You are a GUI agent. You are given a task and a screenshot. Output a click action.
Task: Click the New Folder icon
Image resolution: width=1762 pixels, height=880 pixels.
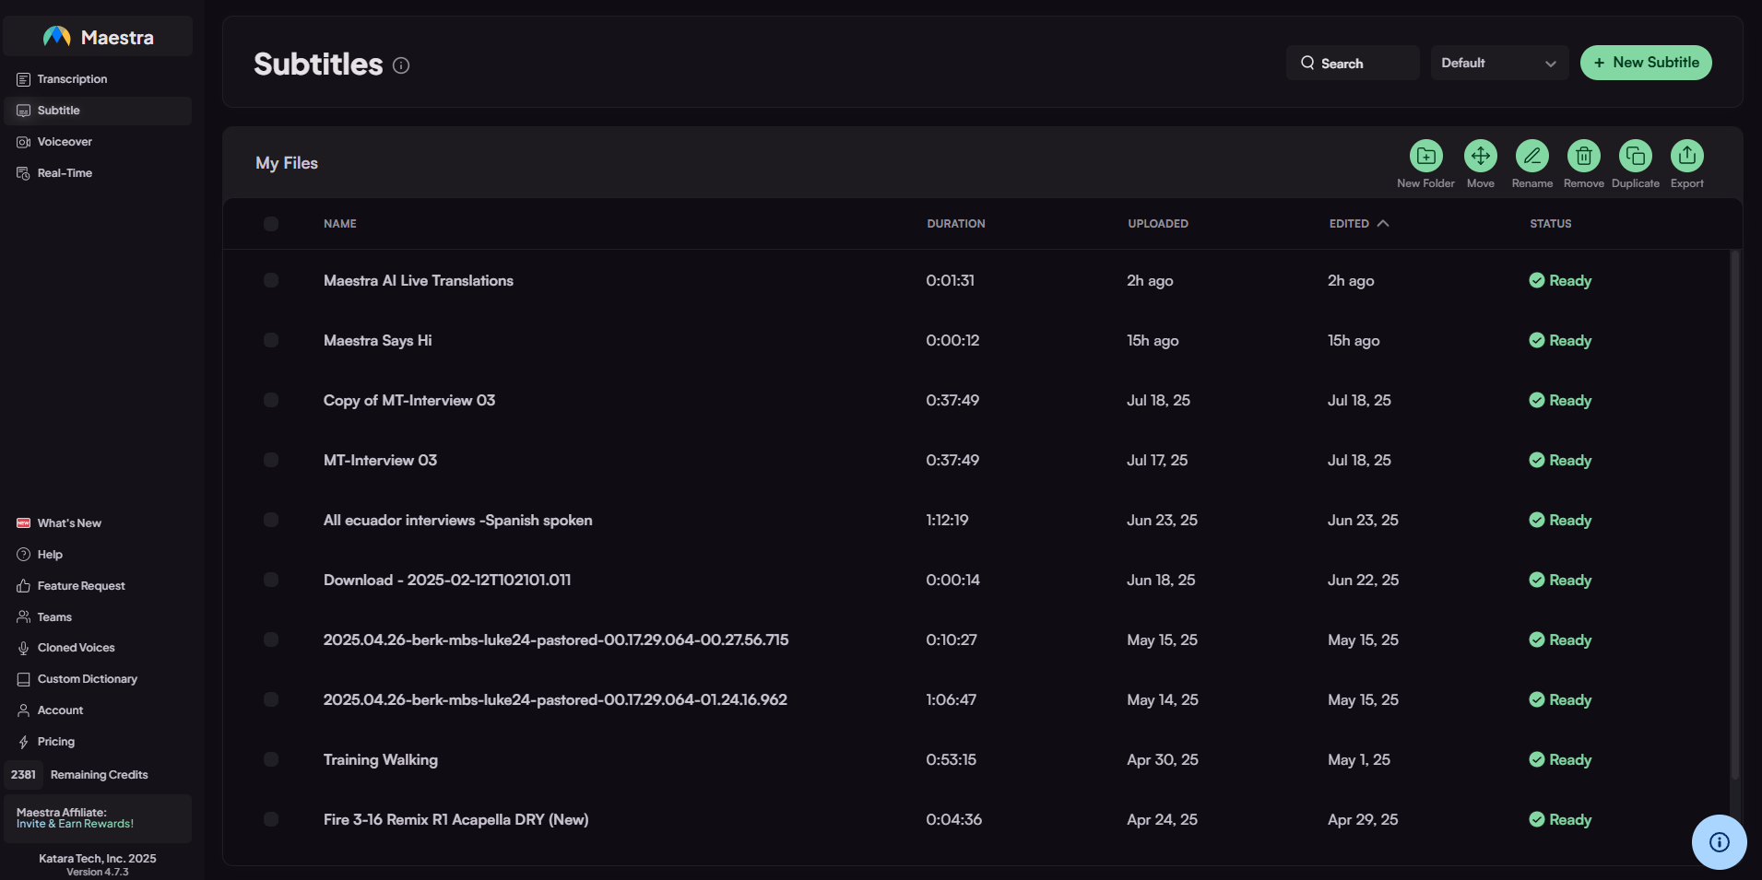coord(1425,156)
